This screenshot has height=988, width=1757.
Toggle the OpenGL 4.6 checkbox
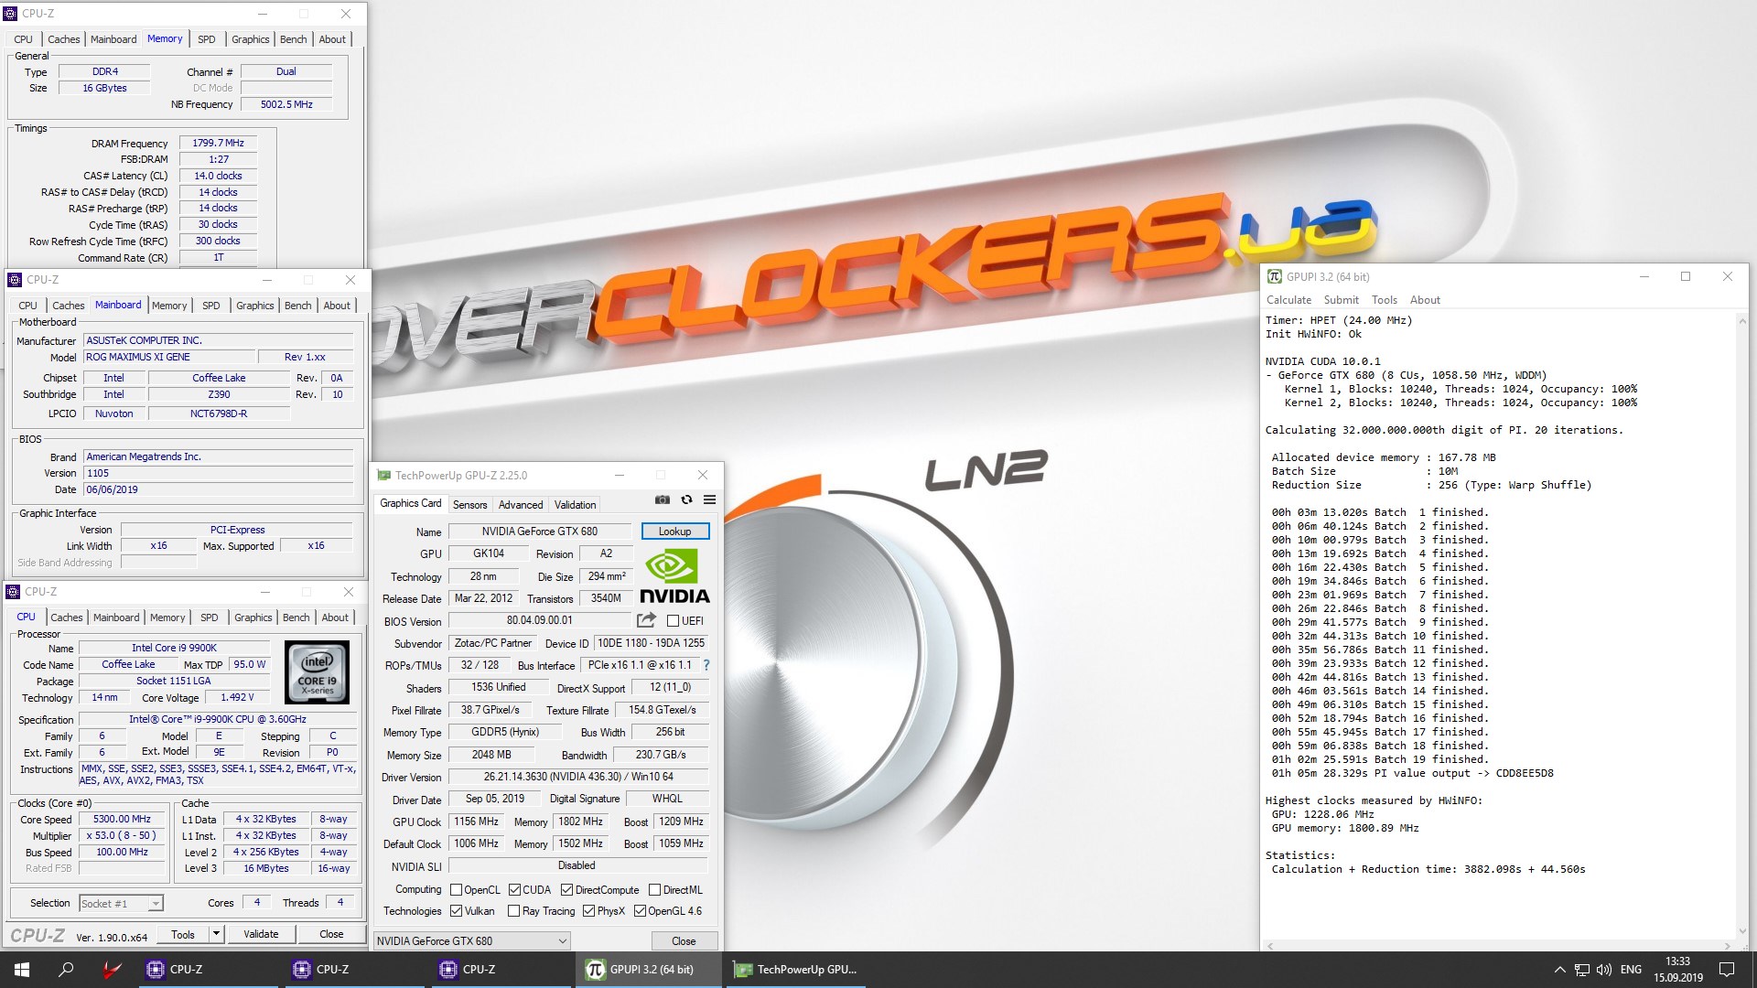pos(640,911)
